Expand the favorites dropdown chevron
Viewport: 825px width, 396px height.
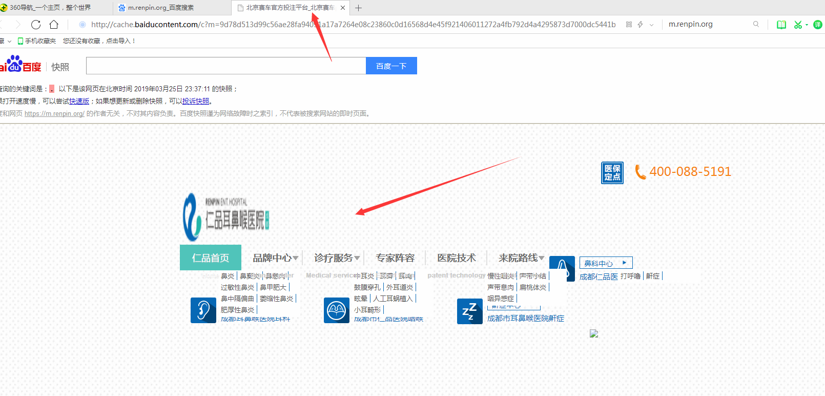[9, 41]
